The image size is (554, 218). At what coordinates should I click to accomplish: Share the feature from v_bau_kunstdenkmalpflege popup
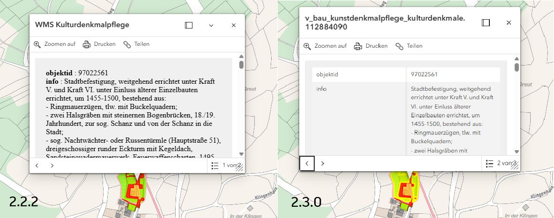pyautogui.click(x=409, y=46)
